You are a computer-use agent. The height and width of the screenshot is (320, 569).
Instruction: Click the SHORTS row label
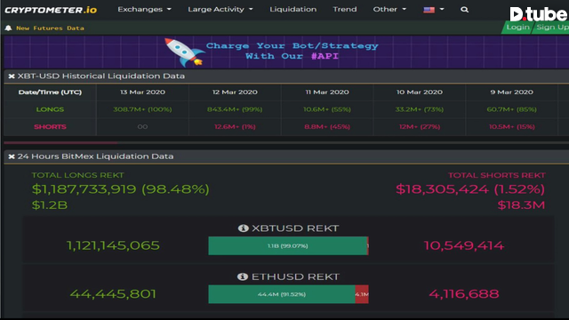coord(50,126)
